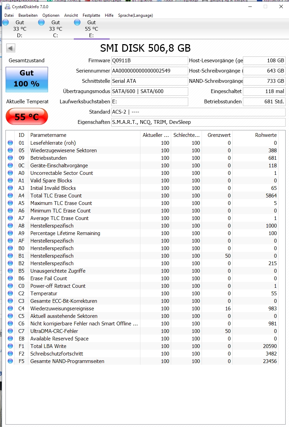Click status orb for Lesefehlerrate (roh)

pos(10,143)
